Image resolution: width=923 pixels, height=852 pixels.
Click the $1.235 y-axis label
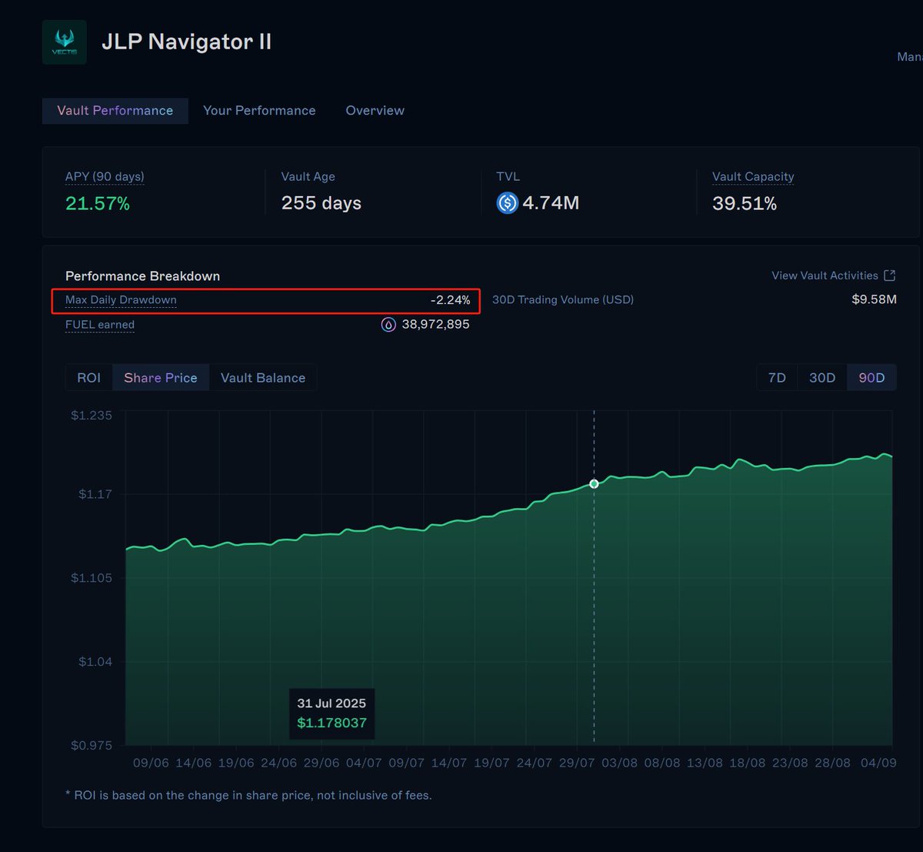(x=92, y=416)
